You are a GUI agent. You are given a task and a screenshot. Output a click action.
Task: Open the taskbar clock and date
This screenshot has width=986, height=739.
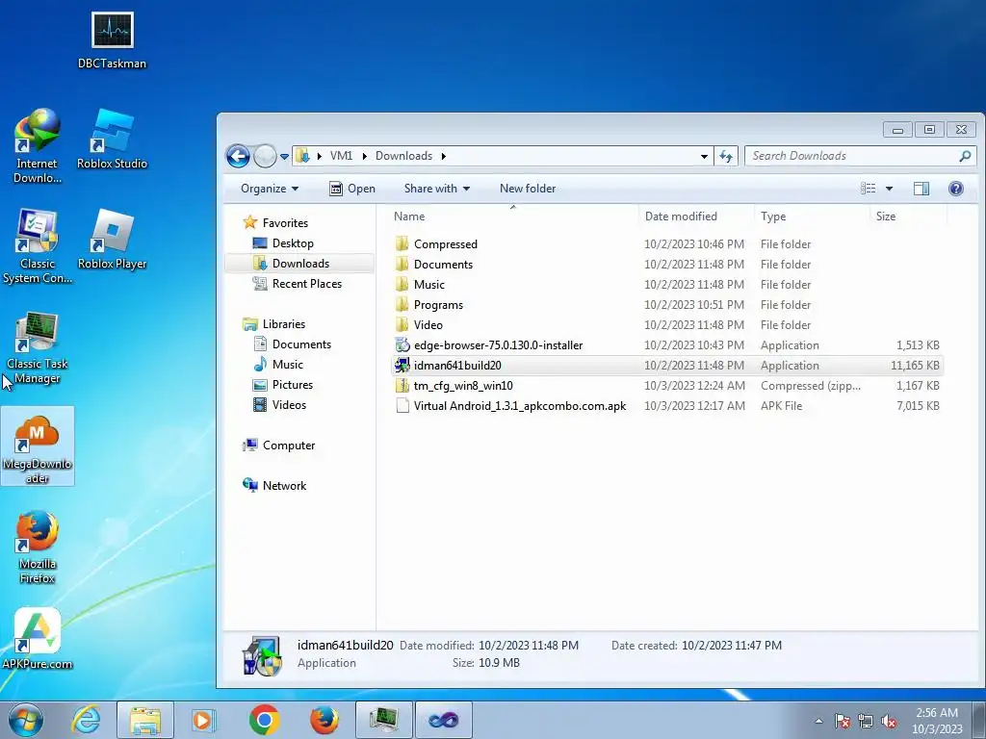[937, 721]
